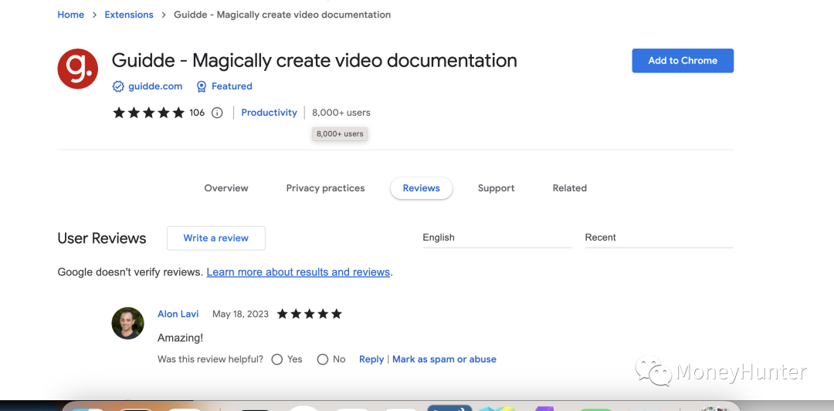Viewport: 834px width, 411px height.
Task: Click the Write a review button
Action: click(x=216, y=238)
